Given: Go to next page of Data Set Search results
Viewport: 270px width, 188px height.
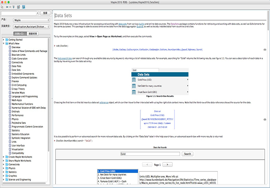Looking at the screenshot, I should (x=167, y=165).
